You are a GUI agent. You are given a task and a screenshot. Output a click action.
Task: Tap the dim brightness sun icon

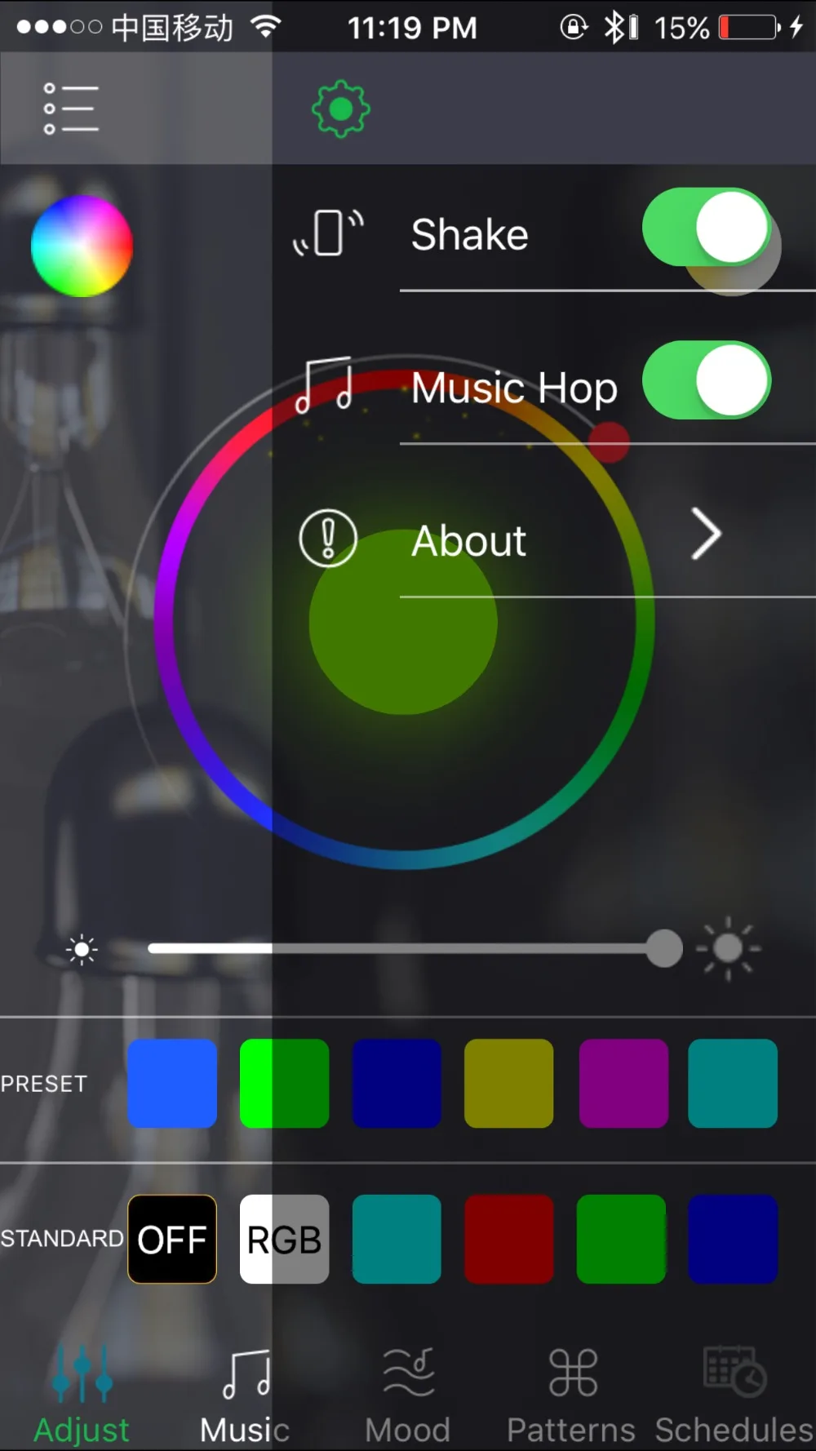pyautogui.click(x=82, y=949)
